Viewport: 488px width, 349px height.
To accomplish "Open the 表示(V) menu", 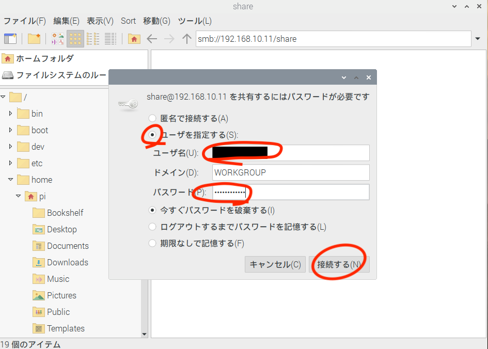I will (x=100, y=21).
